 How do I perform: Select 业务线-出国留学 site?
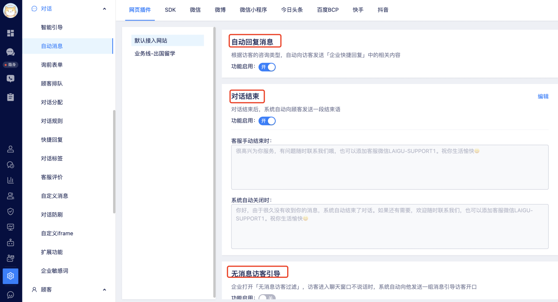[155, 54]
